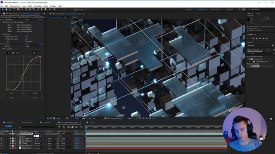Switch to the Render Queue tab

pos(27,123)
